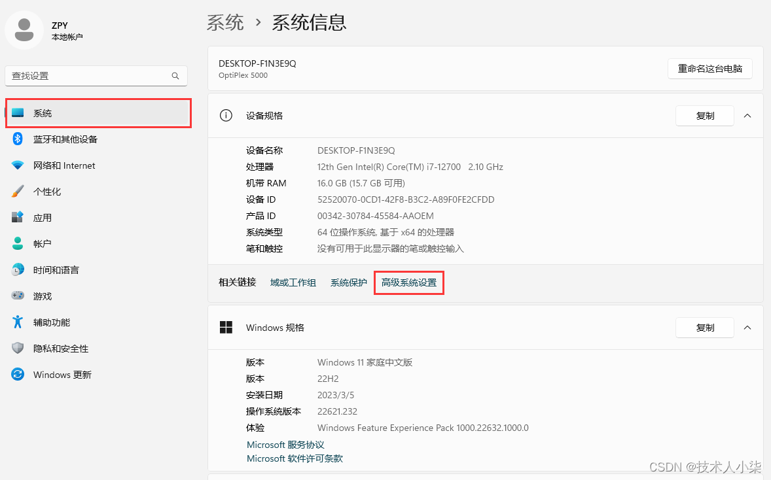Click the 辅助功能 accessibility figure icon
This screenshot has width=771, height=480.
click(18, 322)
